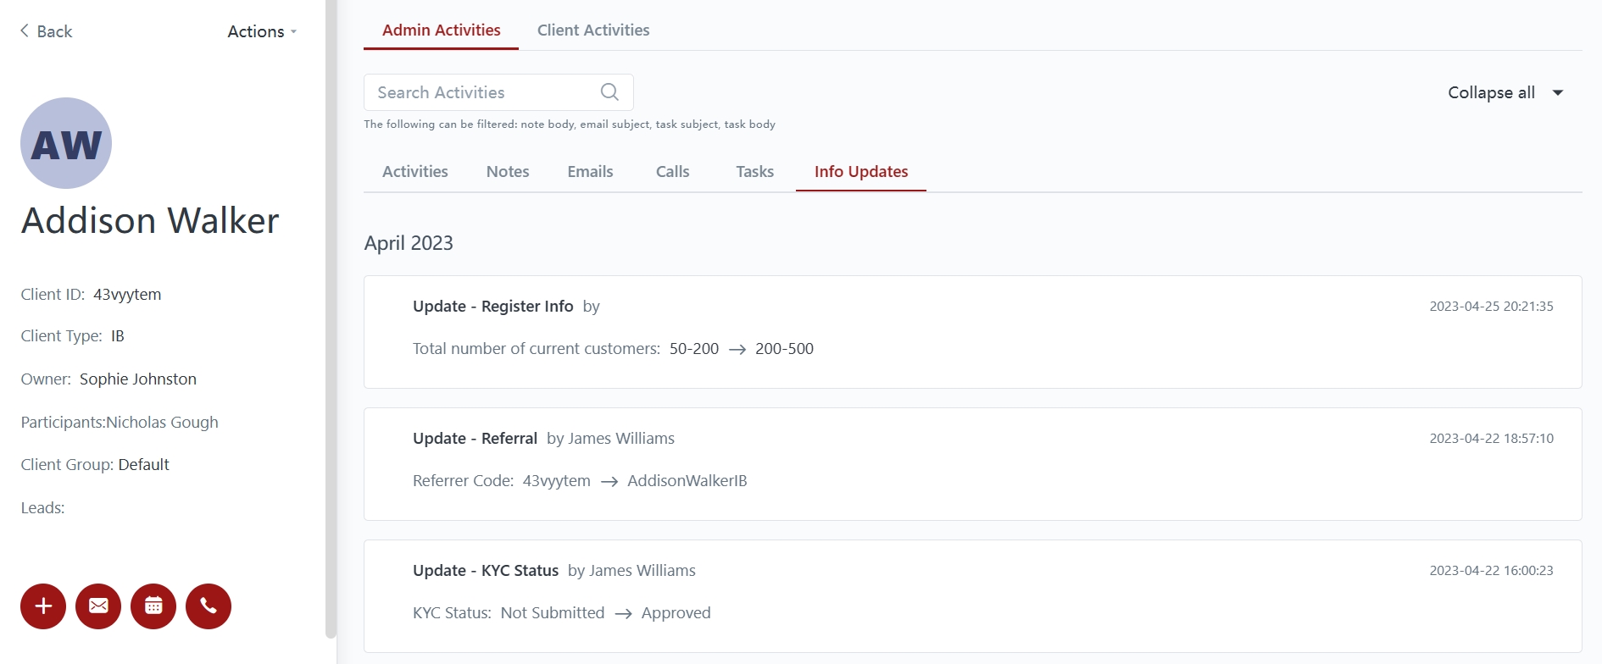The image size is (1602, 664).
Task: Click the search magnifier icon
Action: pos(609,92)
